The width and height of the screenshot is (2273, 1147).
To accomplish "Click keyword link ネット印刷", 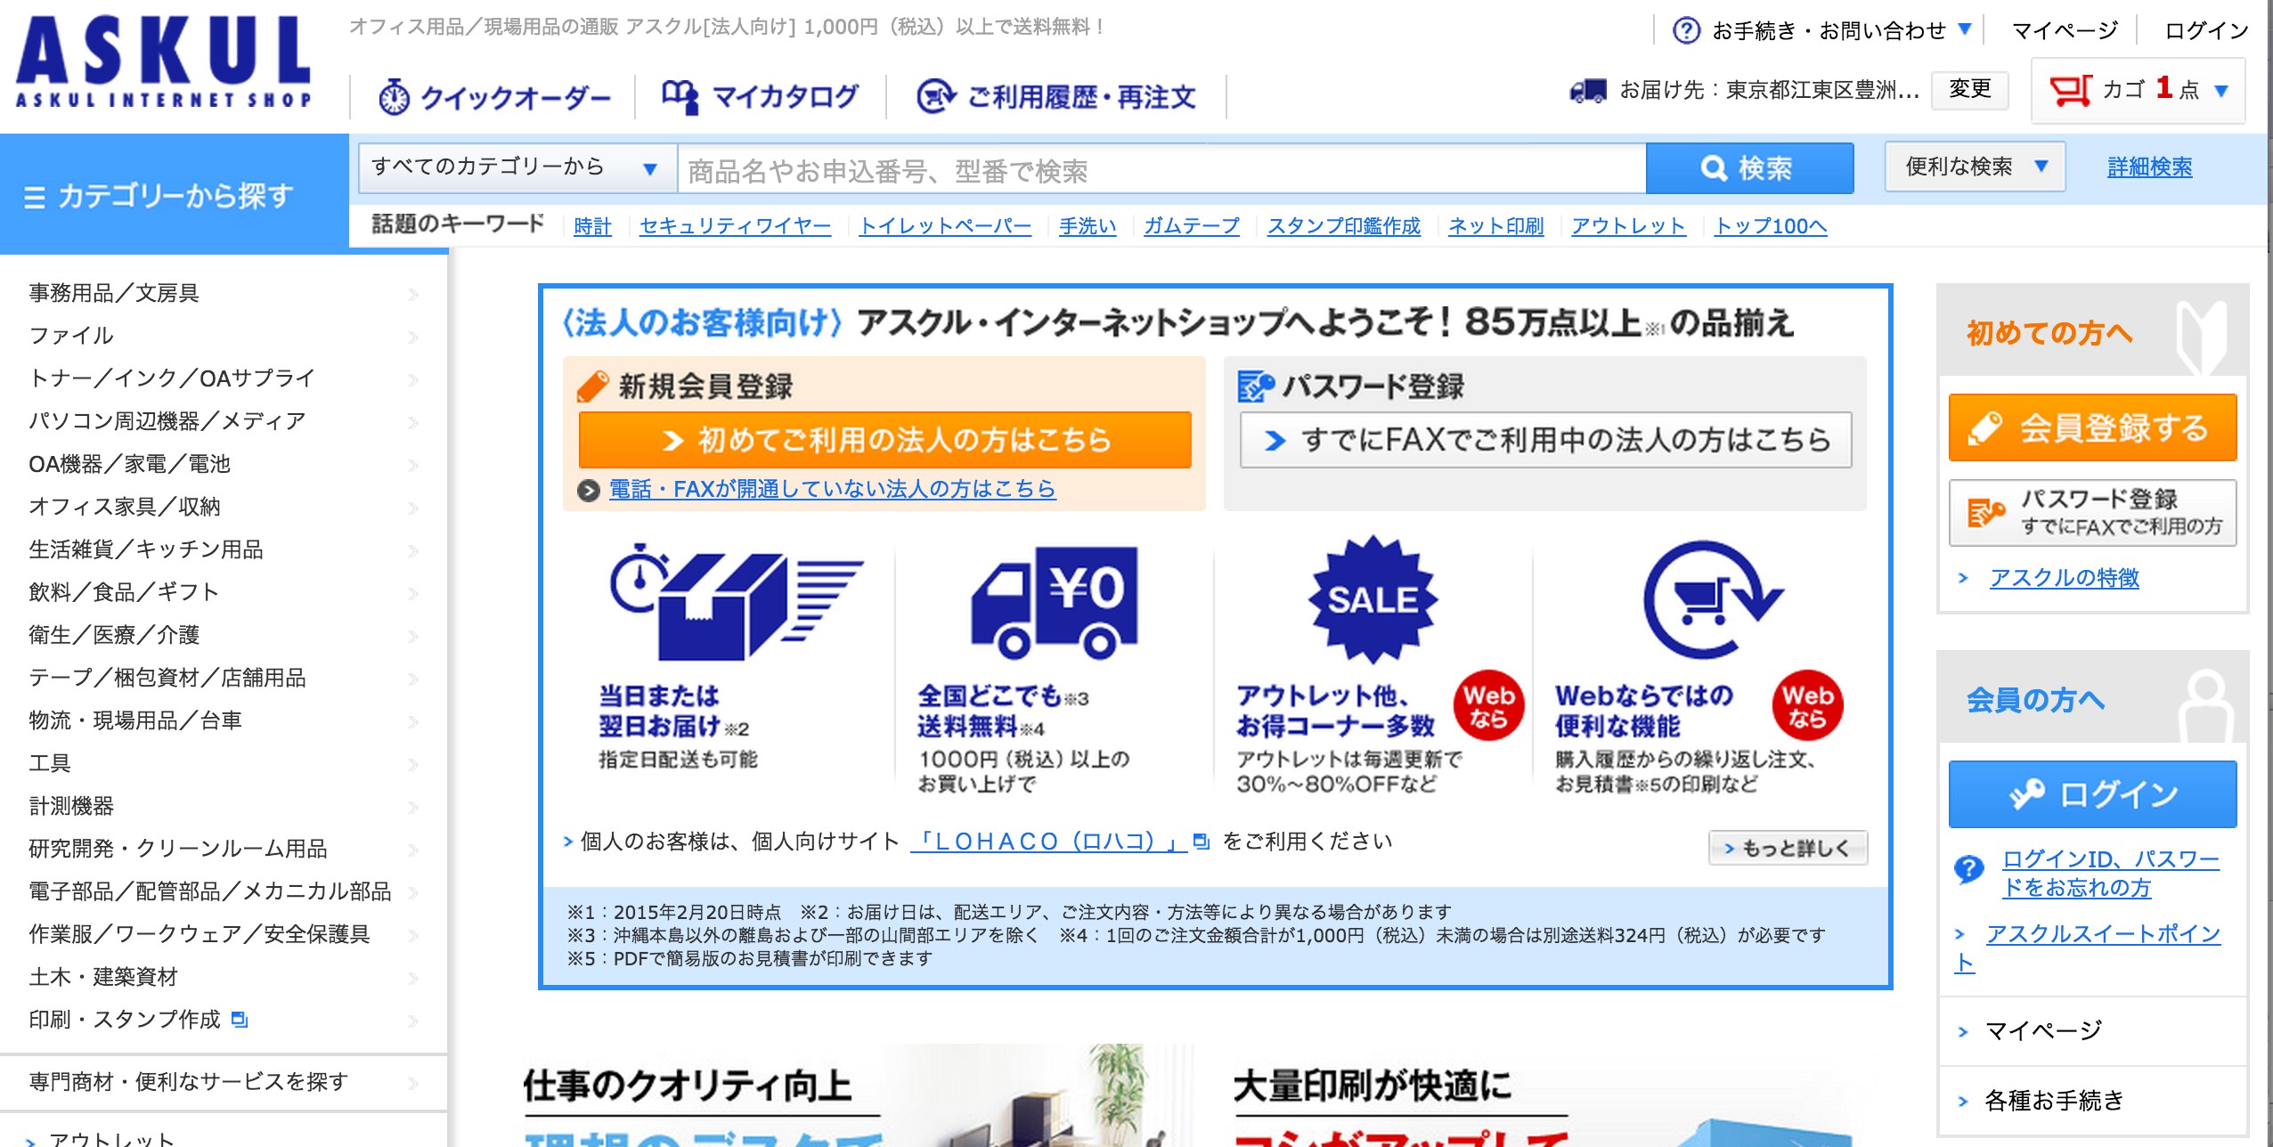I will (x=1495, y=226).
